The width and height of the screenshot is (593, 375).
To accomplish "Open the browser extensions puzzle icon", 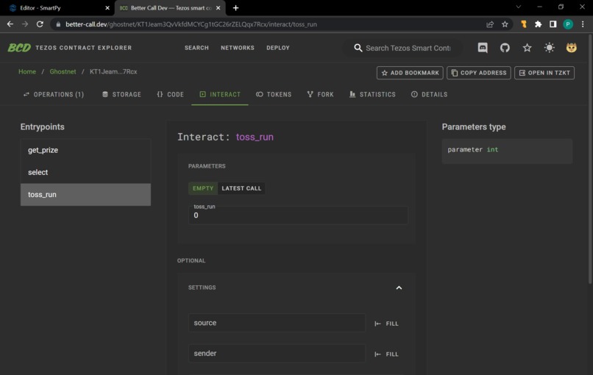I will point(538,24).
